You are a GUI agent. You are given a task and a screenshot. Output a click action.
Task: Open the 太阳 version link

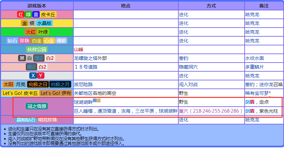point(8,84)
